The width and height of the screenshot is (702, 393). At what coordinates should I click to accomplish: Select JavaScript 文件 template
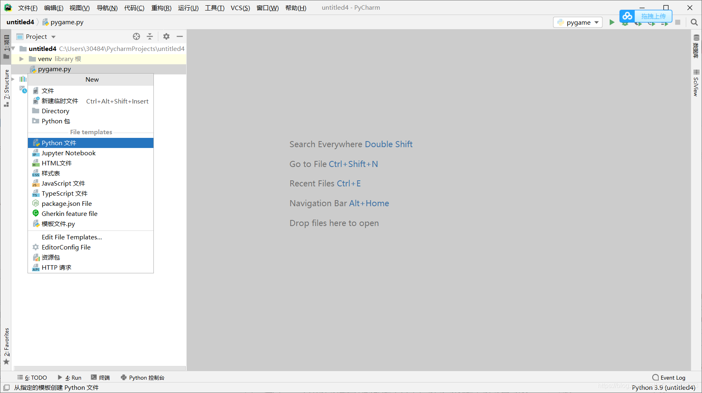pos(91,184)
